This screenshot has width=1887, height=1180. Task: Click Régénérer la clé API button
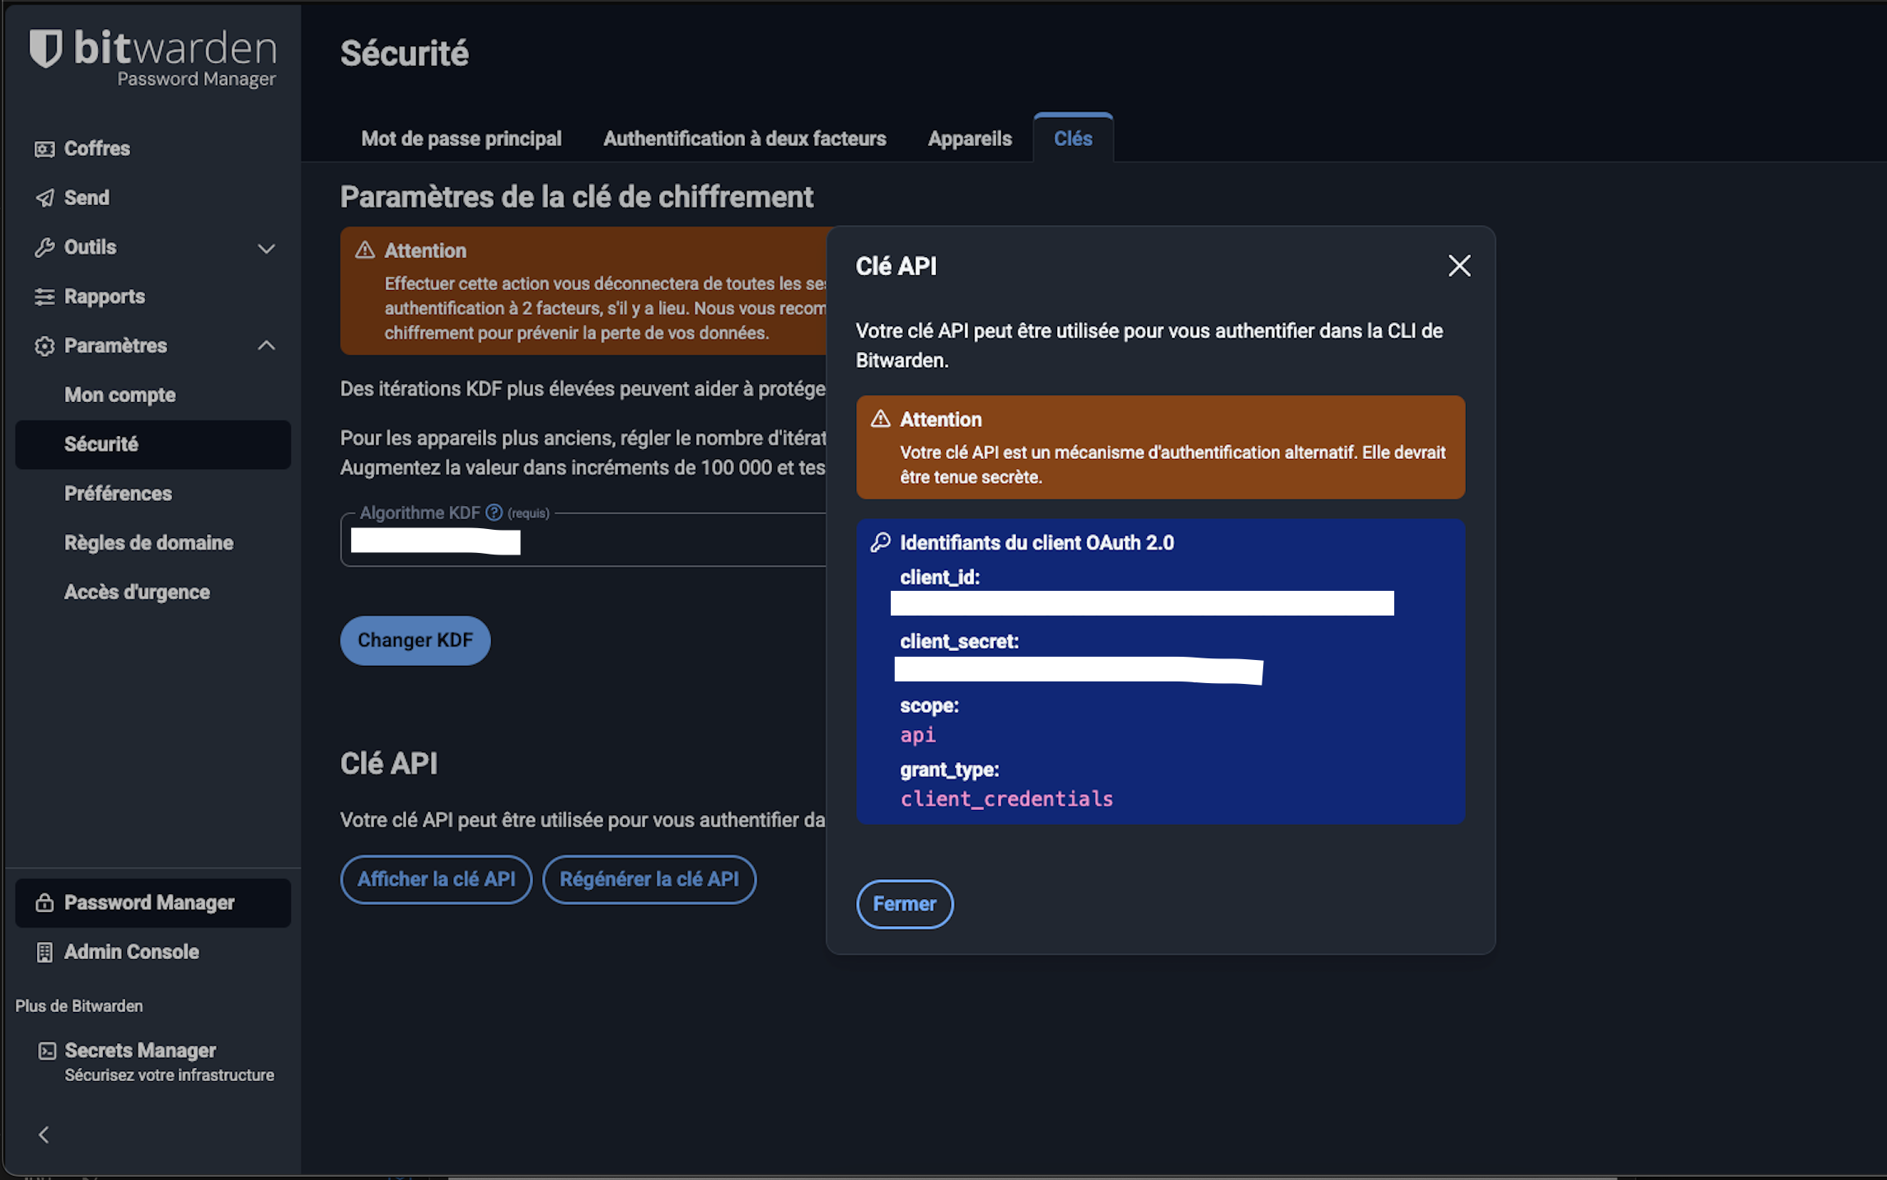click(649, 879)
